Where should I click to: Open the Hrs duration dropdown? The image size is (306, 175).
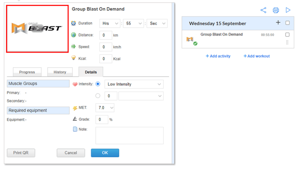pos(110,24)
